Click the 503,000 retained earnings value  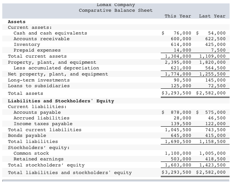[181, 159]
